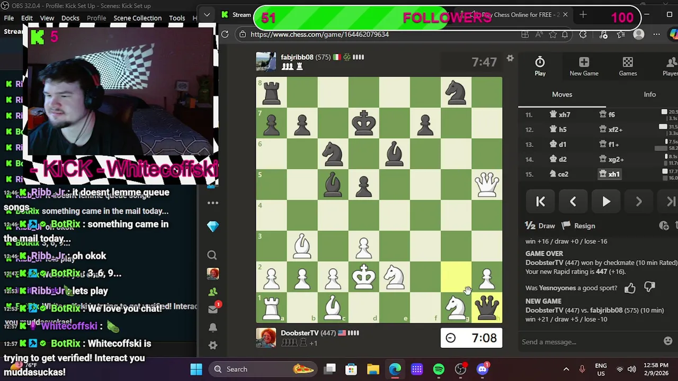Select move ce2 in move list
The height and width of the screenshot is (381, 678).
[559, 174]
